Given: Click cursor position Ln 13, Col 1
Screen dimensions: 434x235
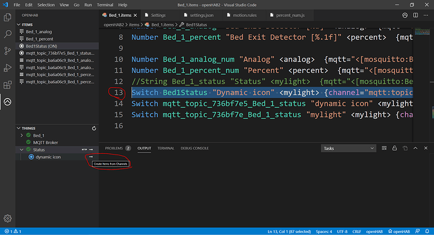Looking at the screenshot, I should click(x=289, y=231).
